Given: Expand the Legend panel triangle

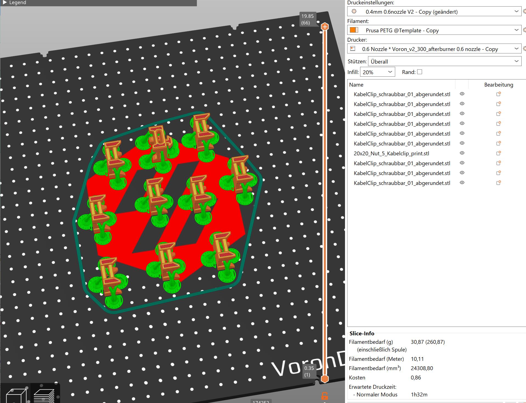Looking at the screenshot, I should click(5, 2).
